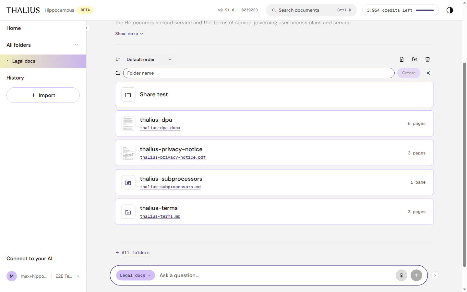Screen dimensions: 467x292
Task: Open History in sidebar
Action: (15, 78)
